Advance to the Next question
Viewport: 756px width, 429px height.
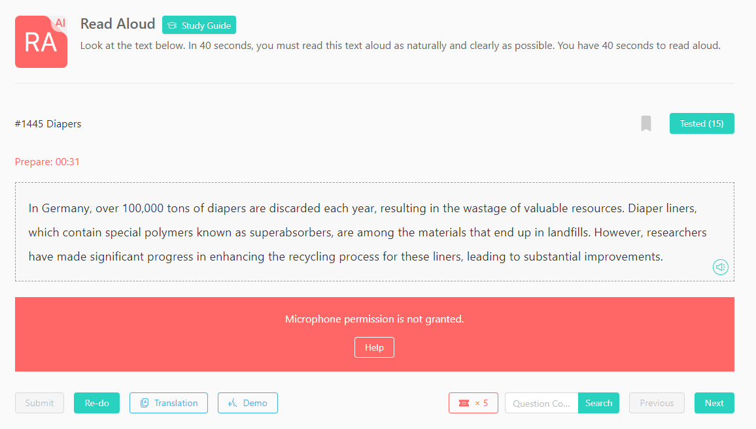pos(714,403)
